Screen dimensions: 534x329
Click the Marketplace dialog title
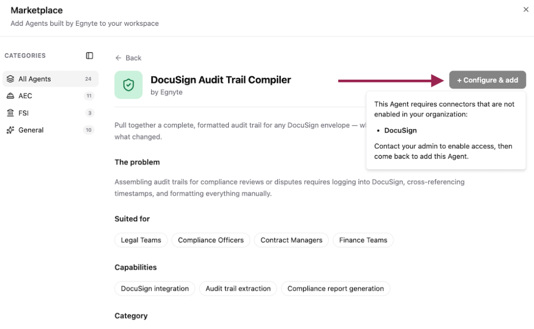click(37, 10)
